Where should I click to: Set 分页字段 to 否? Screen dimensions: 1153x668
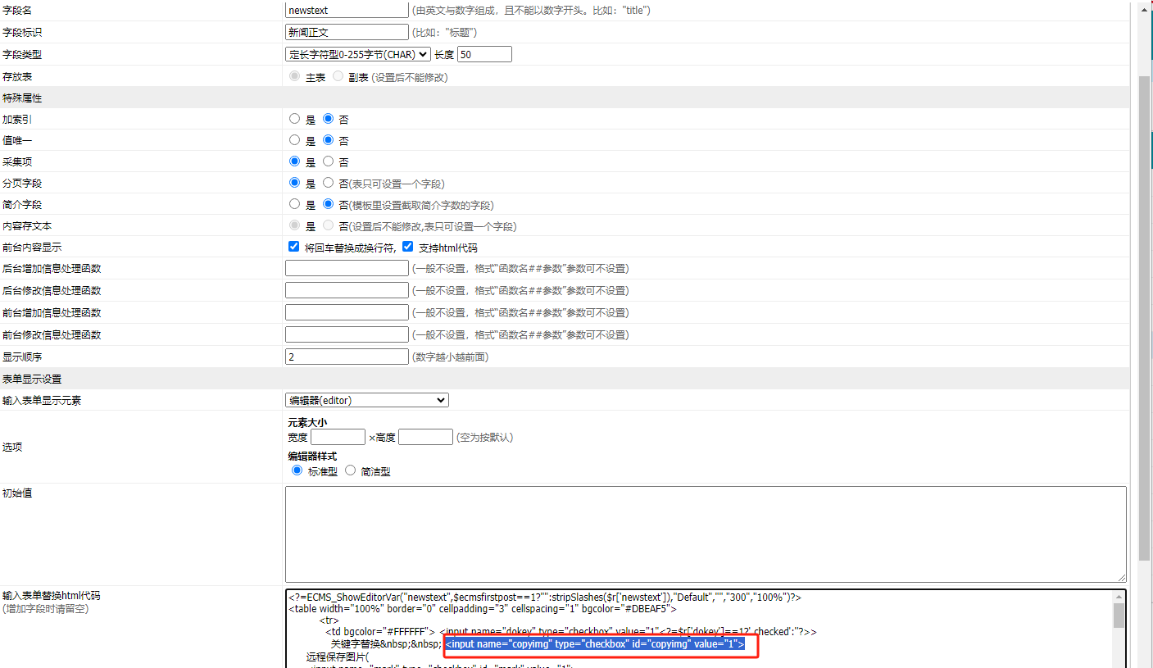pos(328,183)
